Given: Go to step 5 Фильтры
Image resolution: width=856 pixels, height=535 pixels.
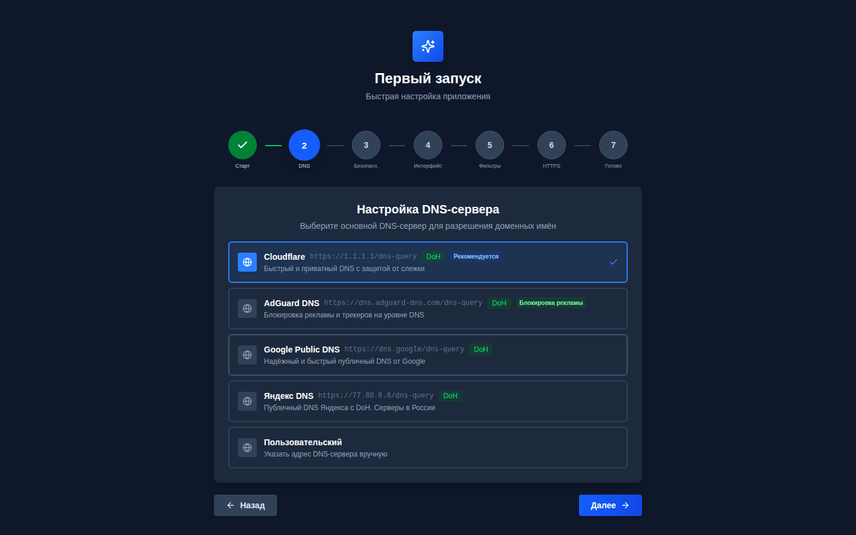Looking at the screenshot, I should 490,145.
